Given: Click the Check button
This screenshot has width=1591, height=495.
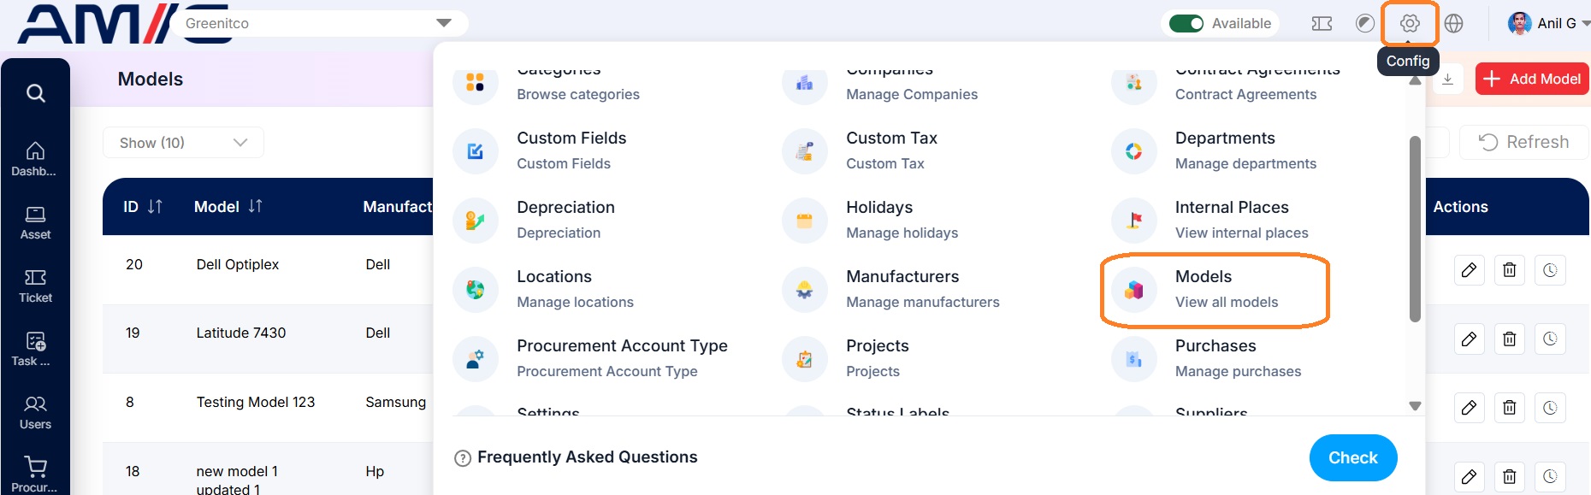Looking at the screenshot, I should pos(1353,457).
